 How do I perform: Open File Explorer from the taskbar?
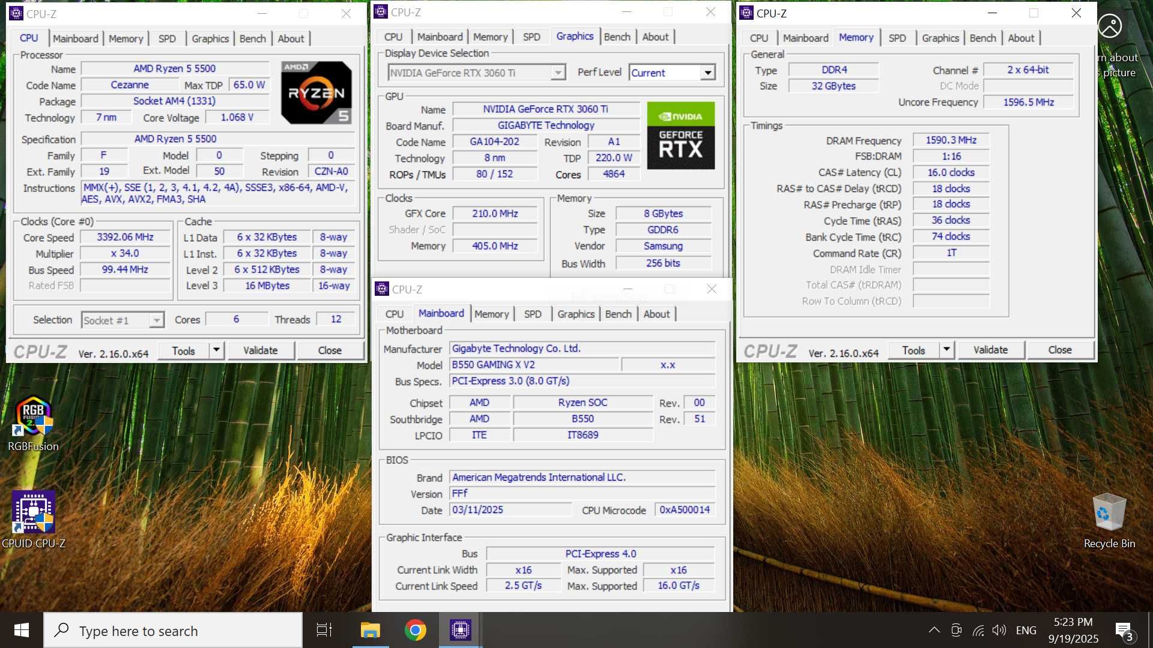tap(370, 630)
